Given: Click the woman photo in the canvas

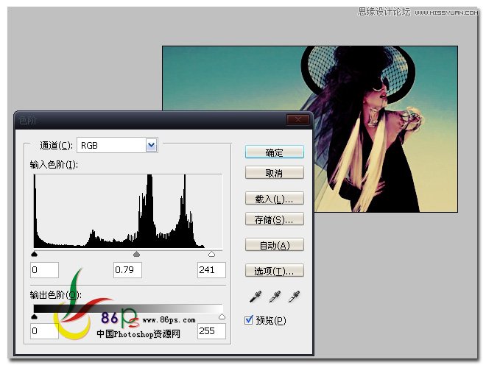Looking at the screenshot, I should click(310, 129).
